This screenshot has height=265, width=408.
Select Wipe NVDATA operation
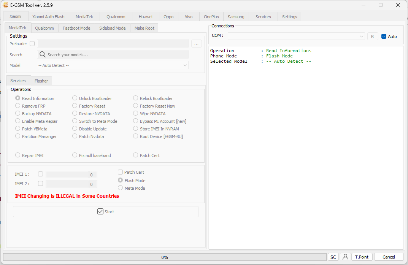[x=136, y=113]
